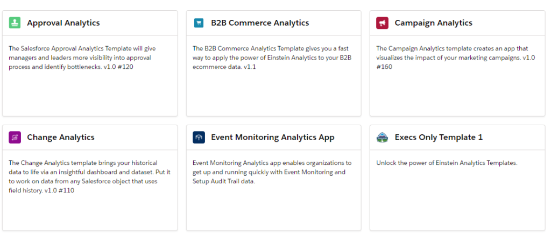The height and width of the screenshot is (238, 551).
Task: Open the B2B Commerce Analytics title
Action: 260,23
